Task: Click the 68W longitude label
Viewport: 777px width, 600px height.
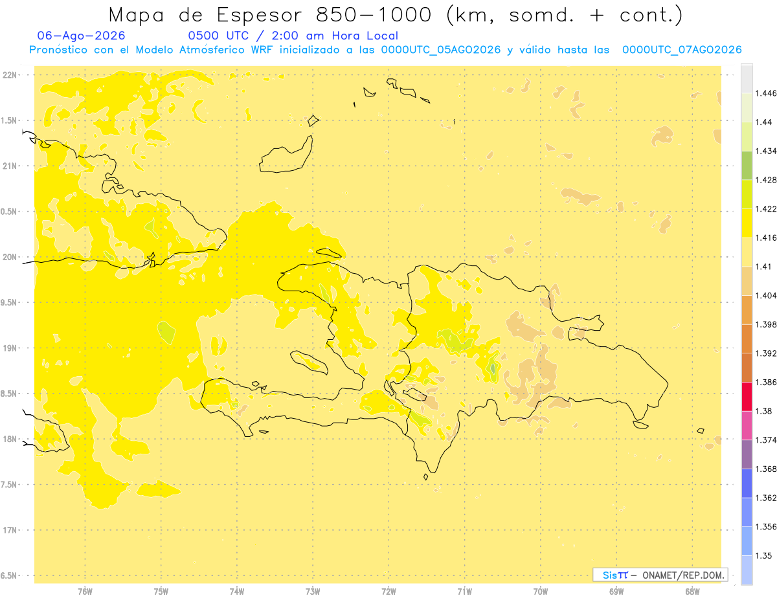Action: pos(692,591)
